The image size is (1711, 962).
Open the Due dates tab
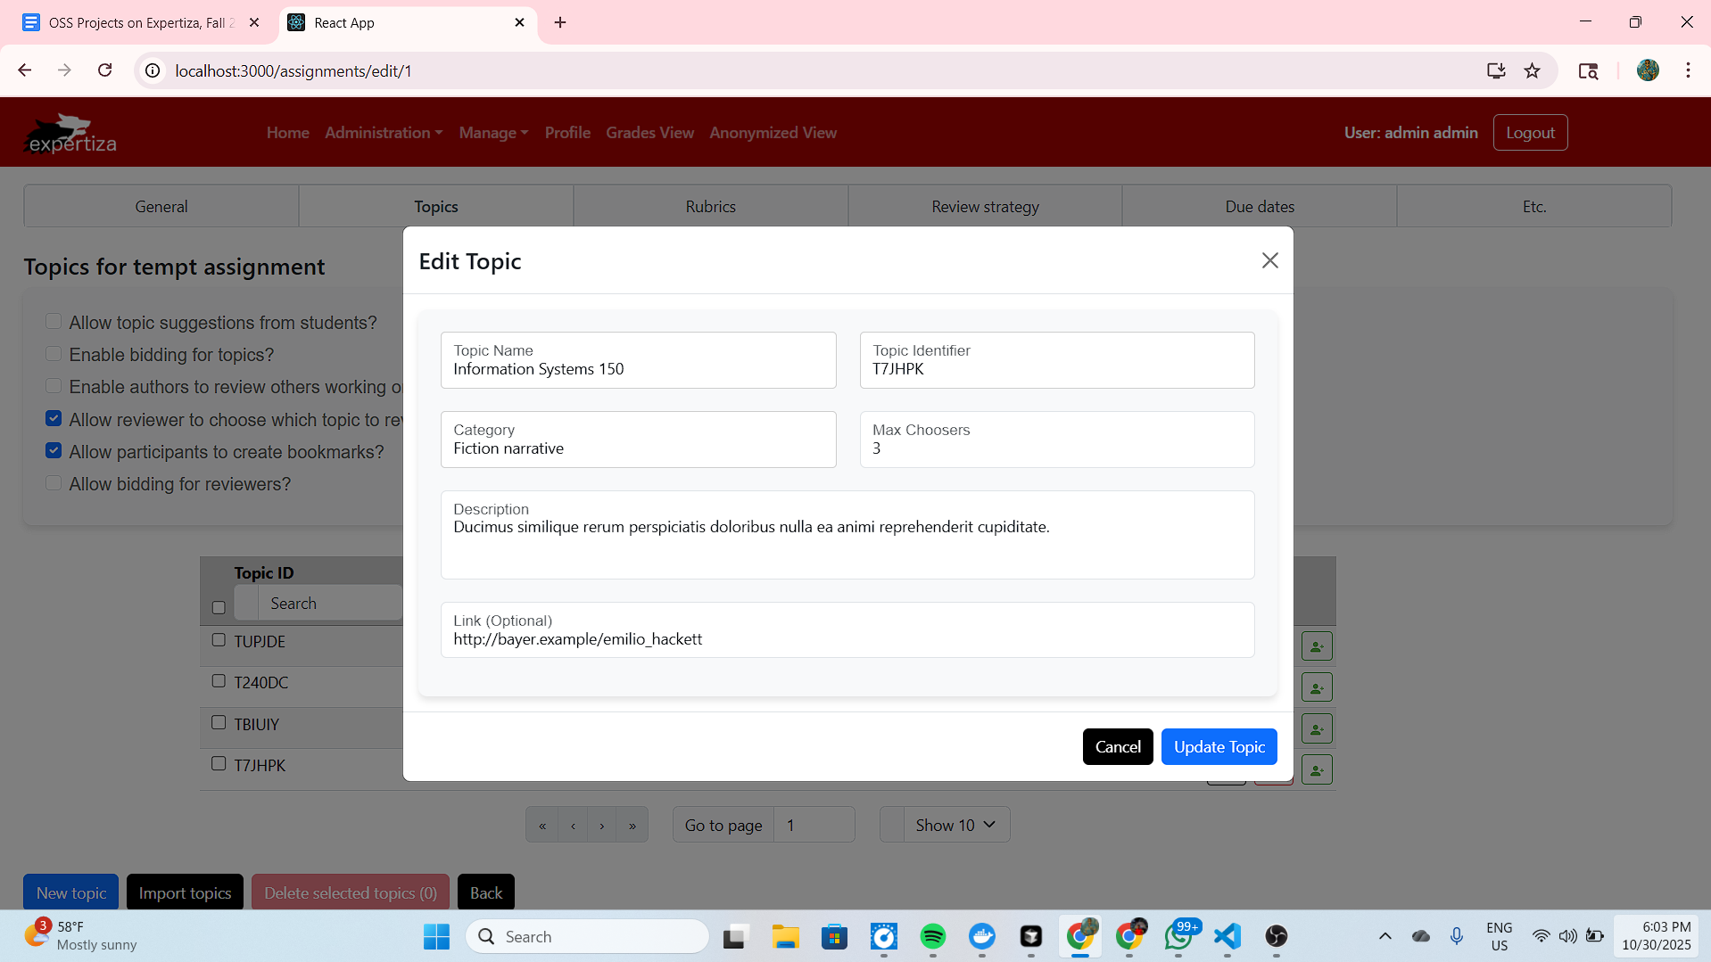pos(1259,207)
